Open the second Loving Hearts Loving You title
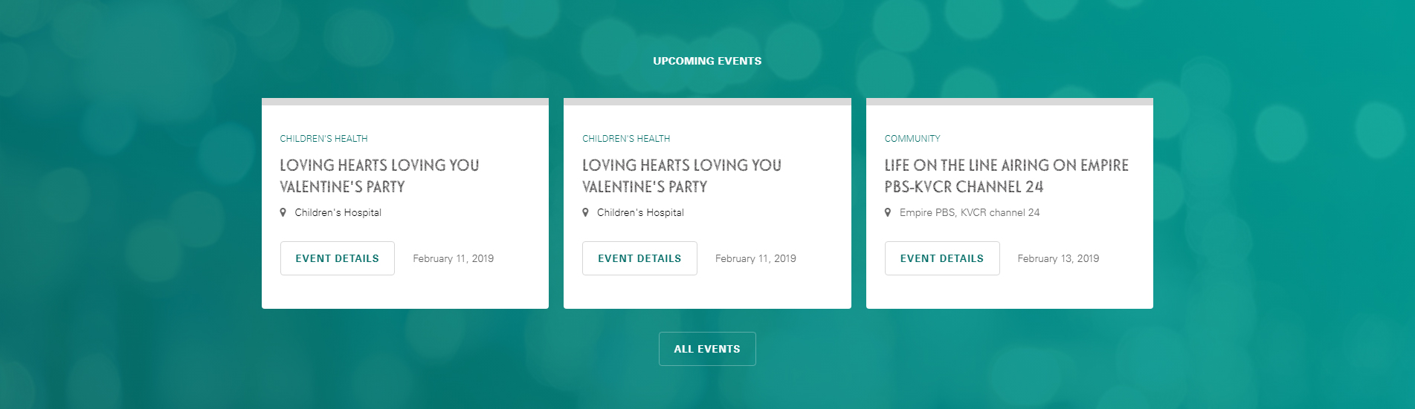The height and width of the screenshot is (409, 1415). click(682, 176)
